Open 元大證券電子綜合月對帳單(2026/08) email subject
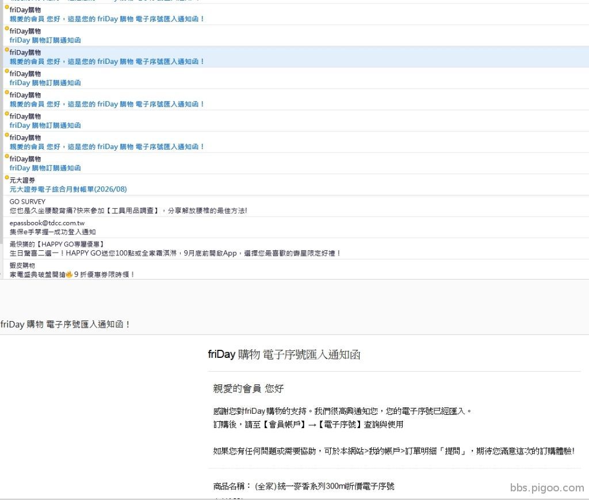Viewport: 589px width, 500px height. 68,189
